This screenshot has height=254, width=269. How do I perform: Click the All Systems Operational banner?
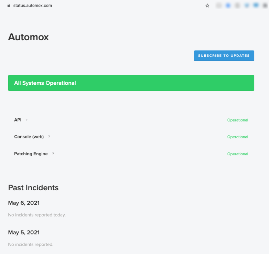(x=131, y=83)
